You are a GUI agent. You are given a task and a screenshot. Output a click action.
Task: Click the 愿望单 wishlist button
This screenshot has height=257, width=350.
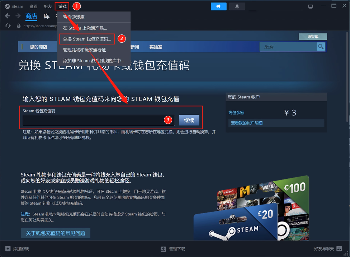click(x=313, y=37)
